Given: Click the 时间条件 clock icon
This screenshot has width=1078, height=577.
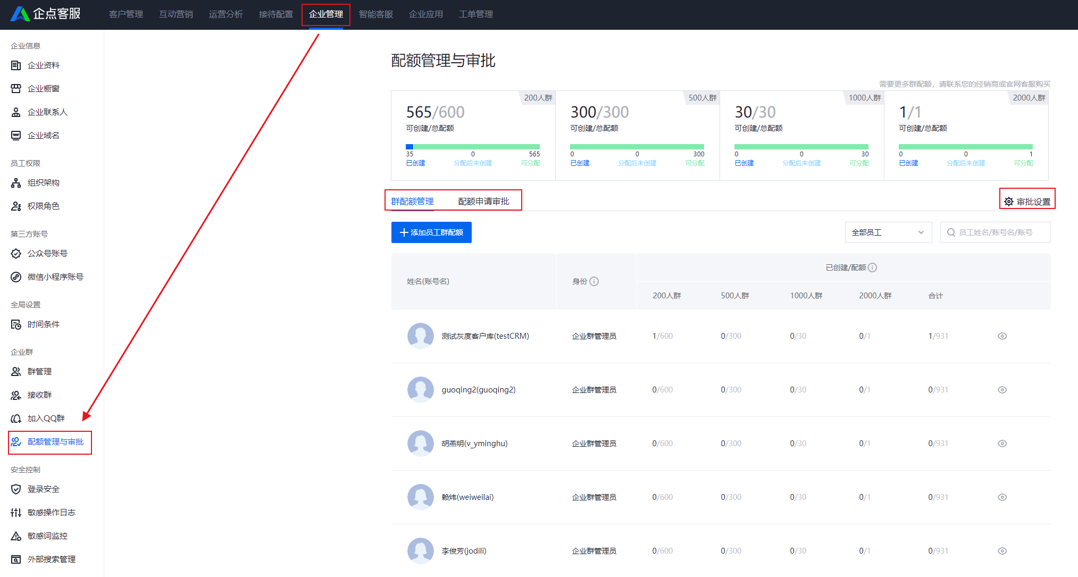Looking at the screenshot, I should tap(16, 324).
